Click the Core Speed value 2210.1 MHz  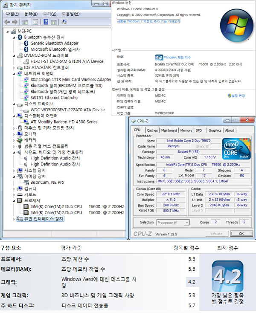[x=171, y=194]
